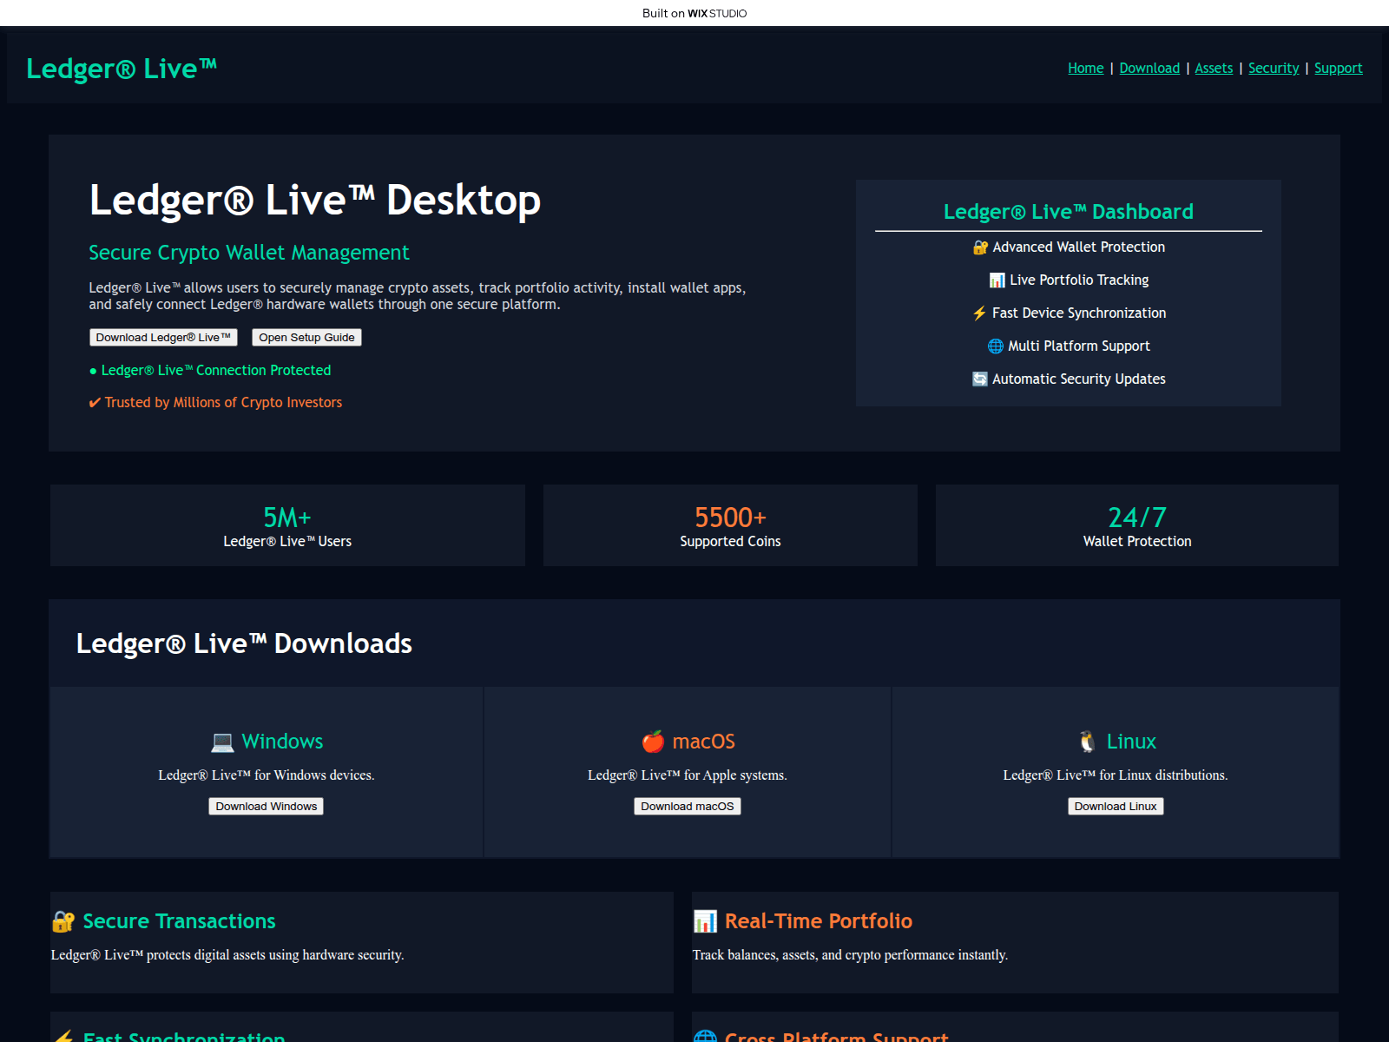Viewport: 1389px width, 1042px height.
Task: Click the Ledger® Live™ Desktop heading
Action: pyautogui.click(x=315, y=201)
